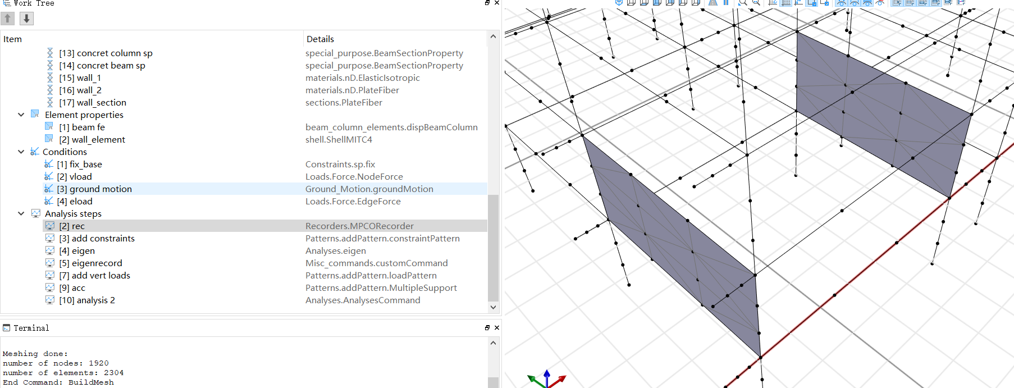Click the move down arrow in Work Tree
This screenshot has width=1014, height=388.
tap(26, 19)
